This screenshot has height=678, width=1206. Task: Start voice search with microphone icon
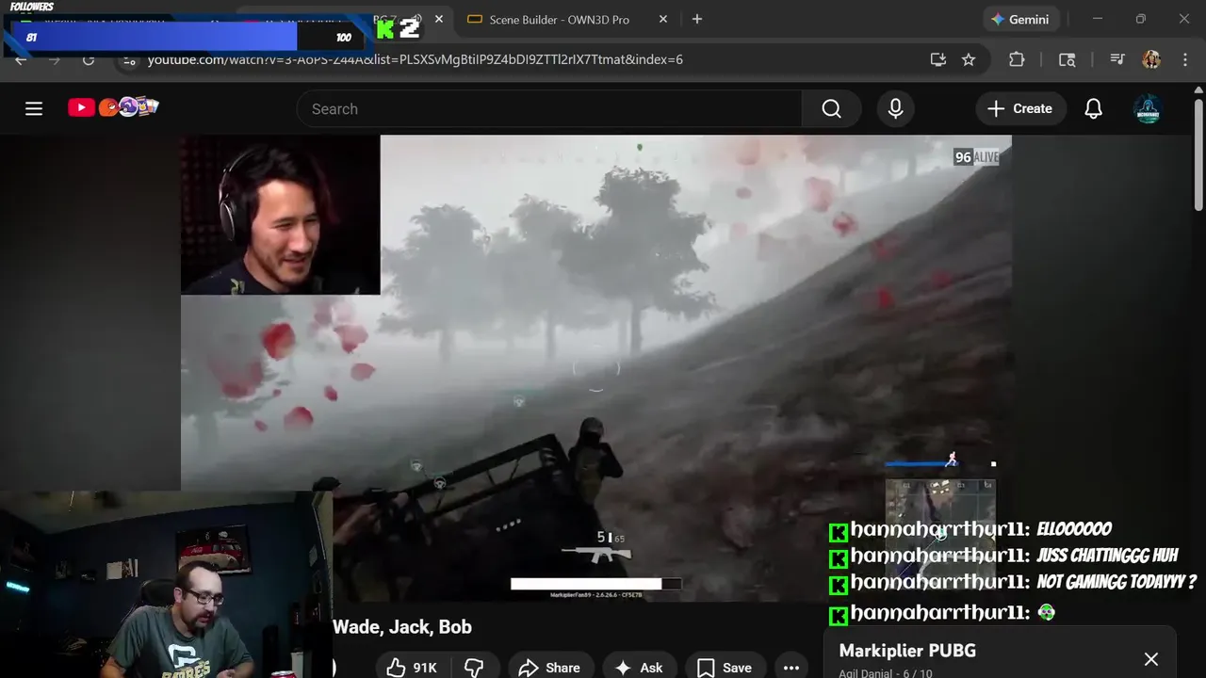tap(896, 109)
